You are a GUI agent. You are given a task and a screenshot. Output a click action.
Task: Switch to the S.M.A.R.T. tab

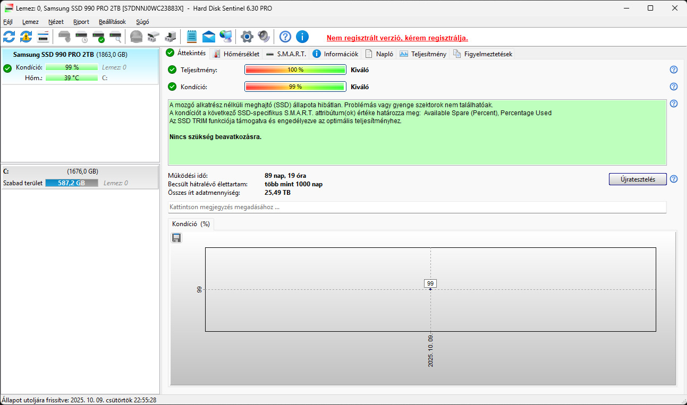tap(286, 54)
